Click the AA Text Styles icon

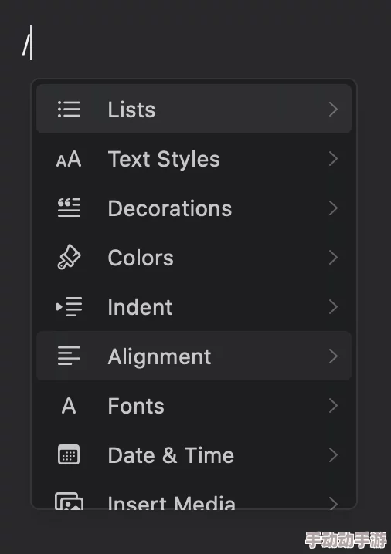[69, 159]
